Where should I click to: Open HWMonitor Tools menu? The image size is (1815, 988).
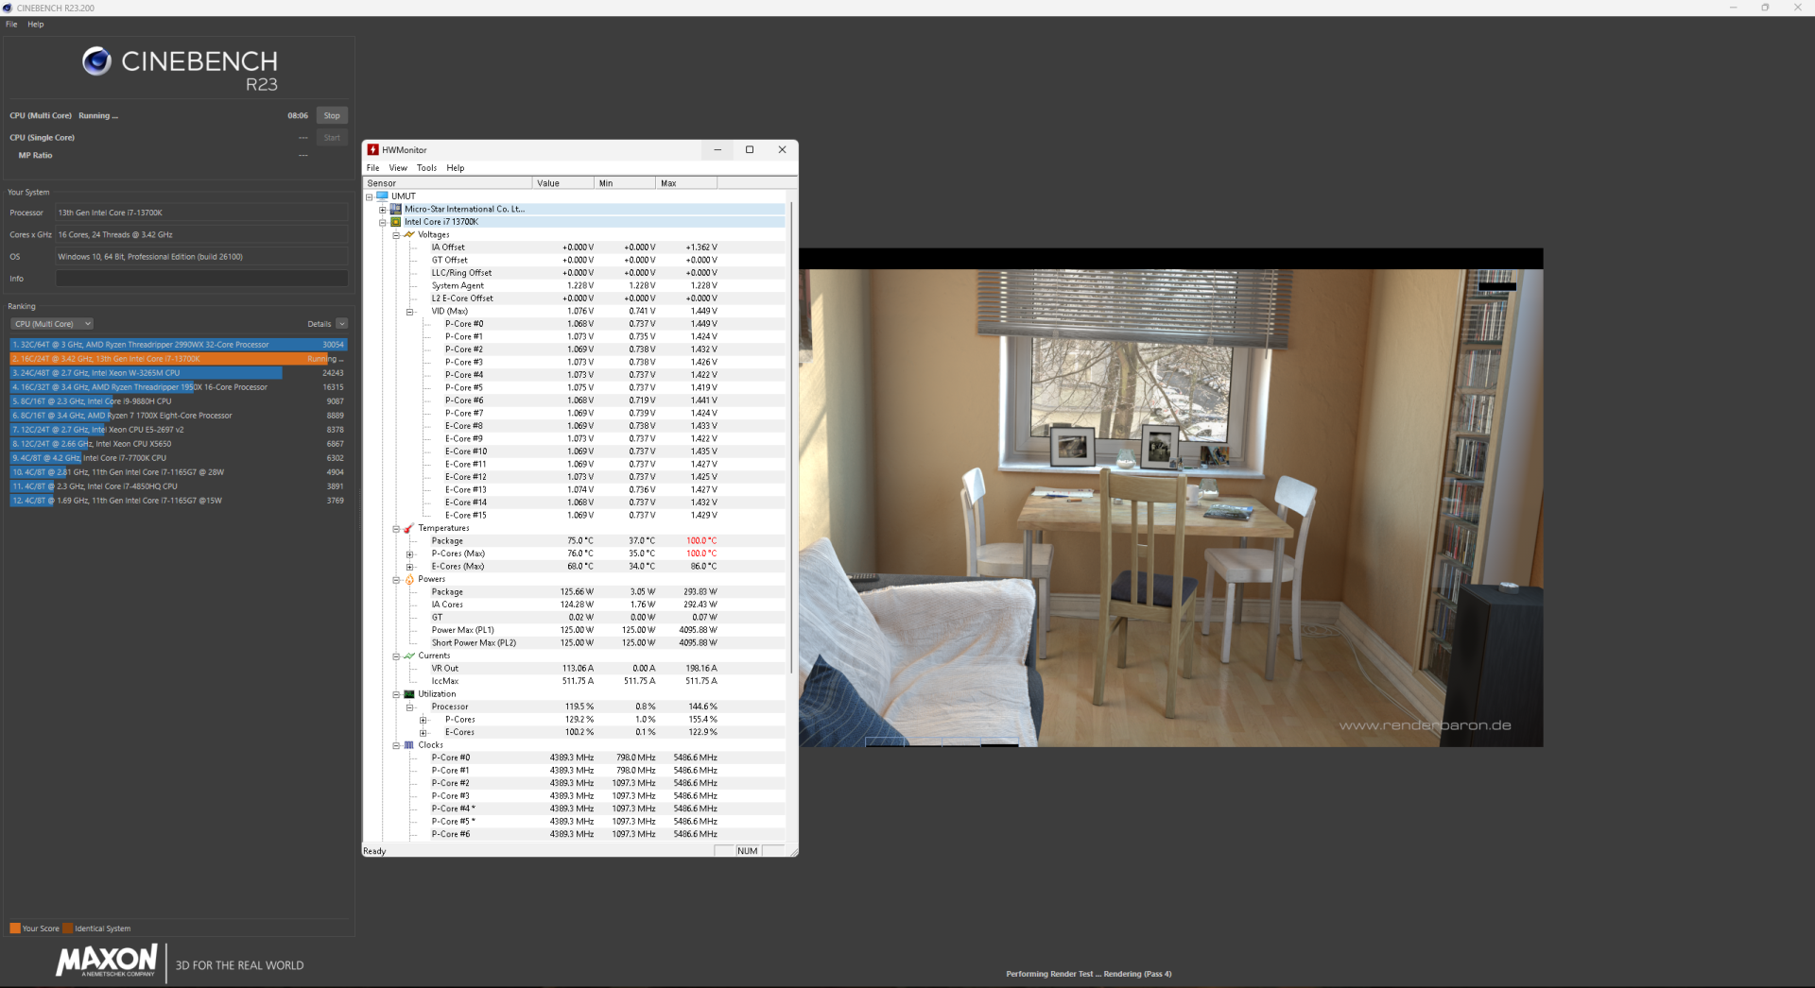[427, 168]
